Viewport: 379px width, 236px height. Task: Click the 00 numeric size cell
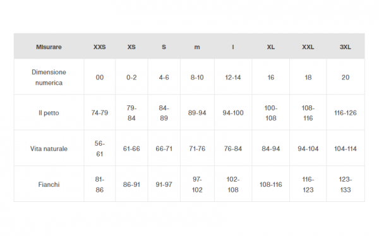(100, 77)
